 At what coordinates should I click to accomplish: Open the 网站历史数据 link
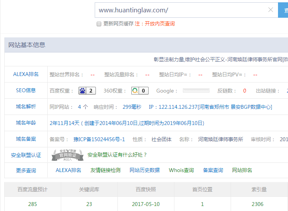(x=144, y=170)
